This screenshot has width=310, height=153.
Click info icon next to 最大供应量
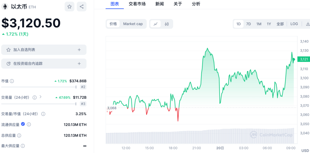23,146
